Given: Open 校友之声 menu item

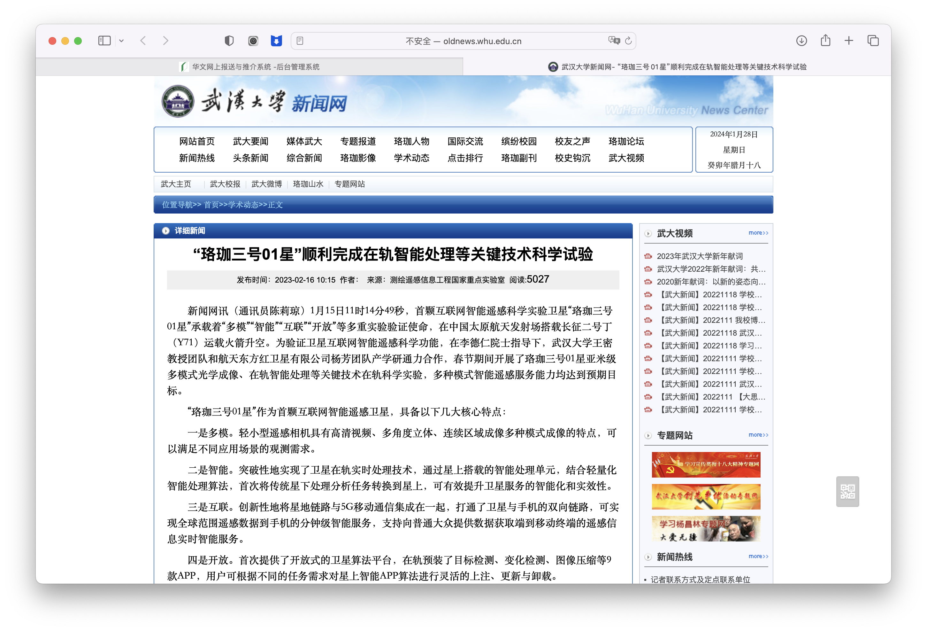Looking at the screenshot, I should click(572, 141).
